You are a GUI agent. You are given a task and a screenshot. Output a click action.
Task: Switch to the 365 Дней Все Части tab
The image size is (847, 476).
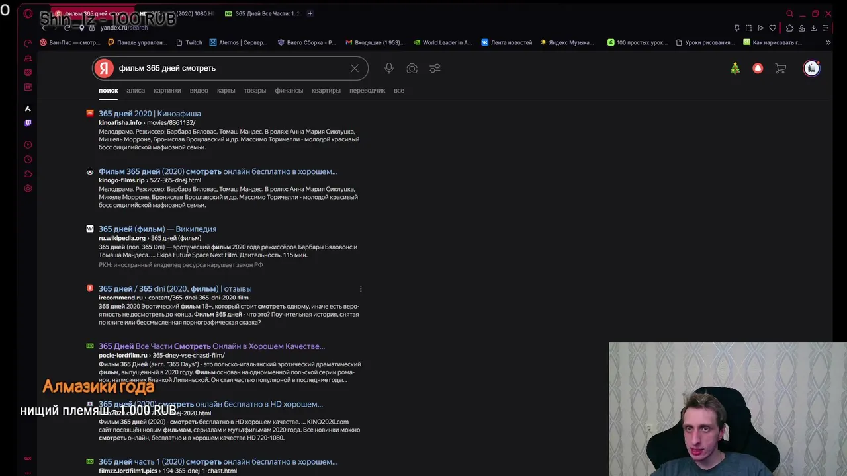point(262,13)
